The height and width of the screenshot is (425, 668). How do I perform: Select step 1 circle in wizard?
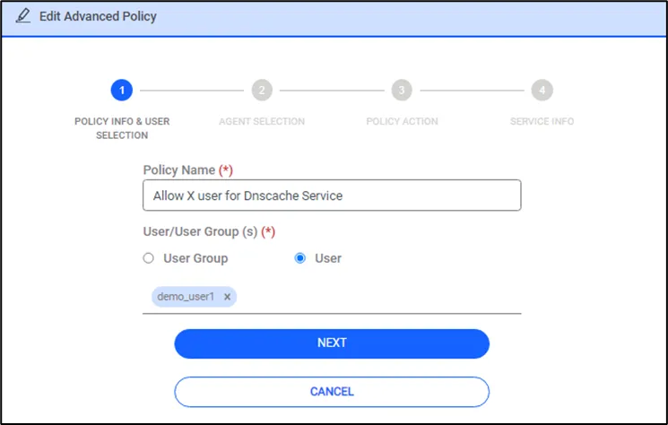click(122, 91)
